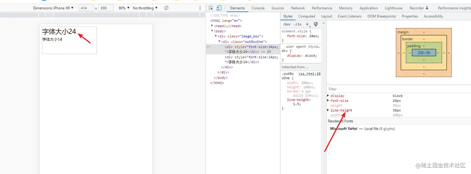Open the Application tab
This screenshot has width=471, height=174.
(x=369, y=8)
